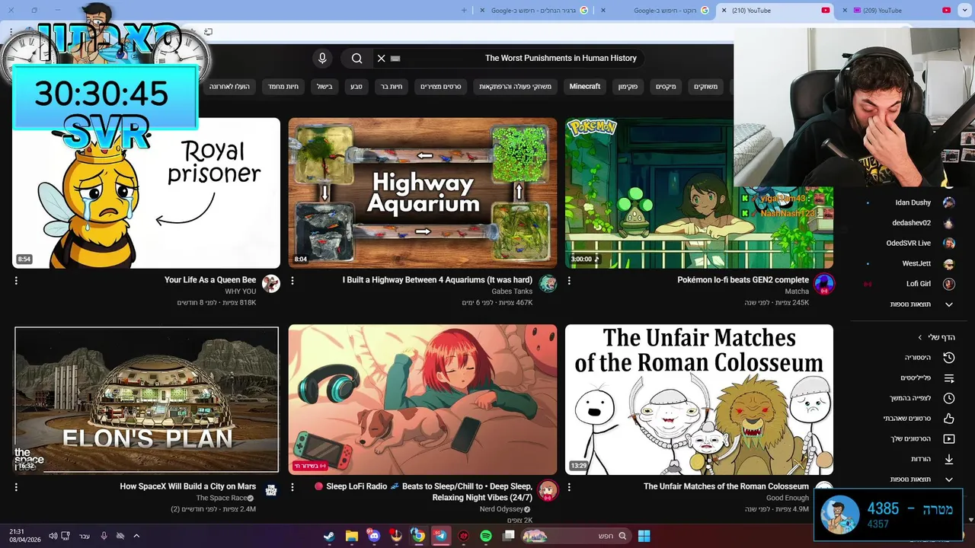Switch to Chrome in the taskbar

tap(418, 536)
